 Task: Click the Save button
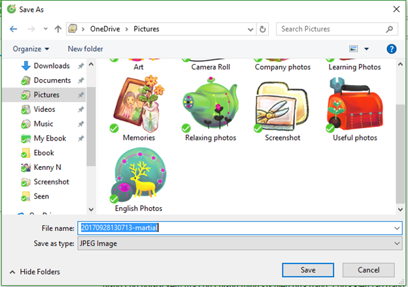click(308, 270)
